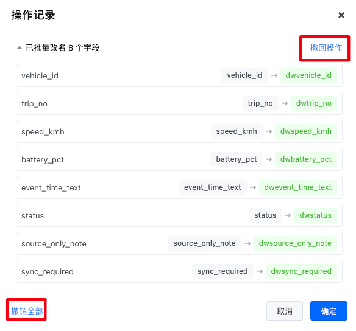Select the sync_required row label
The height and width of the screenshot is (331, 356).
(x=48, y=272)
